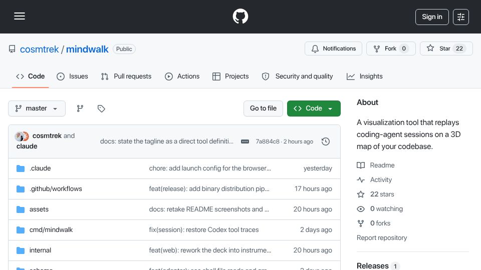The width and height of the screenshot is (481, 270).
Task: Click the Public visibility badge
Action: point(124,49)
